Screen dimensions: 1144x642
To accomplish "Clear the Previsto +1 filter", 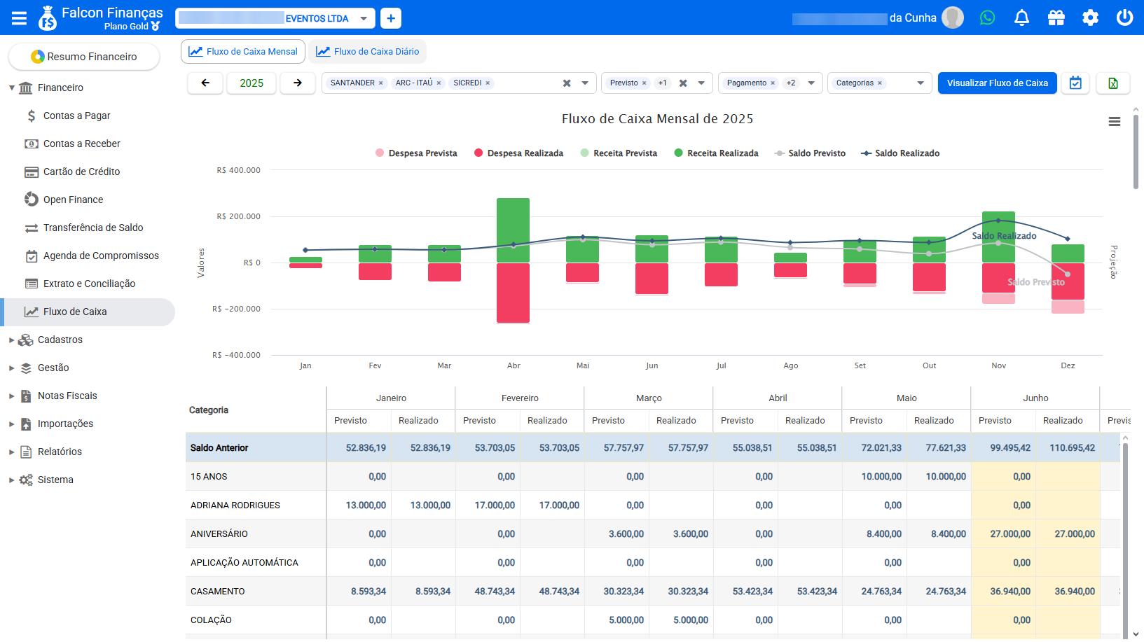I will click(683, 83).
